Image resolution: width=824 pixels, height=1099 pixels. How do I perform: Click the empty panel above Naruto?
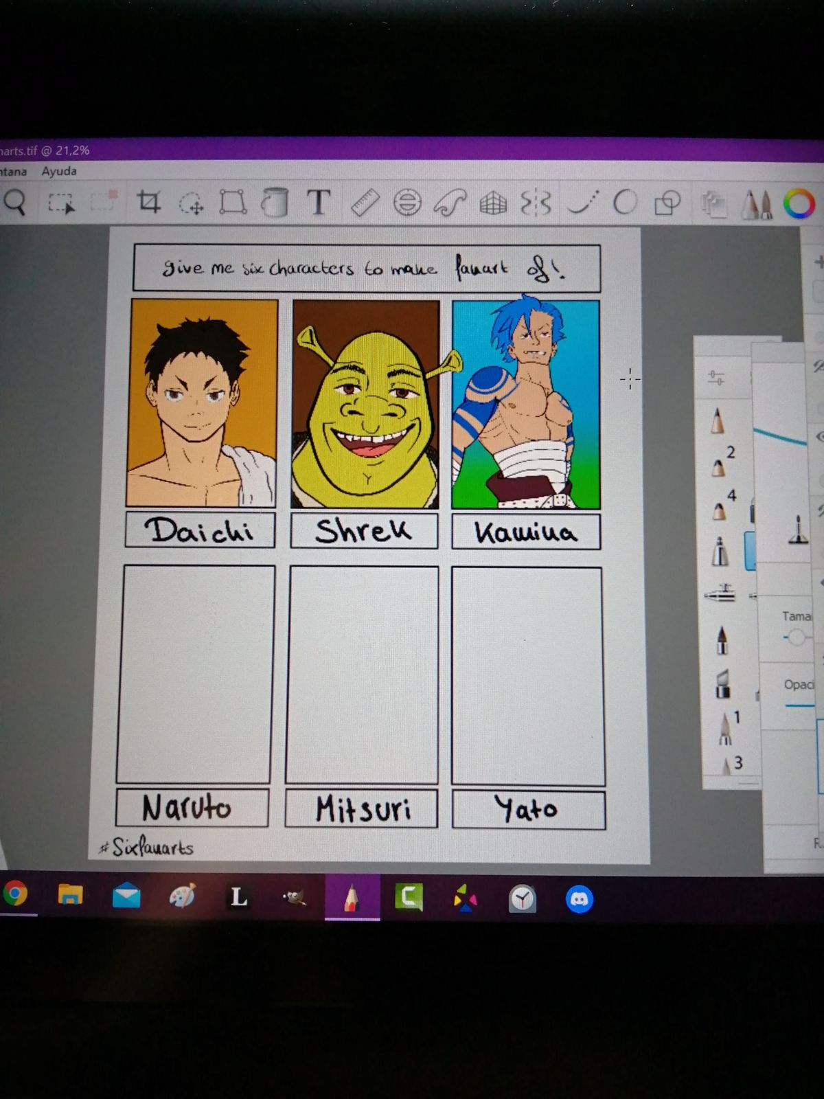click(196, 674)
